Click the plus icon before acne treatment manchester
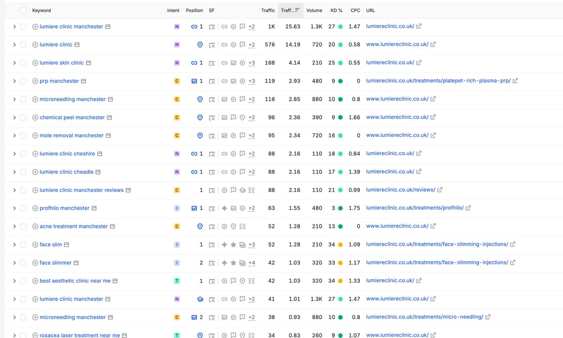Screen dimensions: 563x338 (x=35, y=227)
